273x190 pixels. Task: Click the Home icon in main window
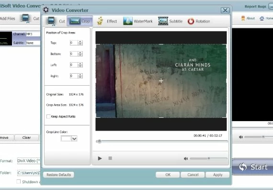(x=262, y=18)
